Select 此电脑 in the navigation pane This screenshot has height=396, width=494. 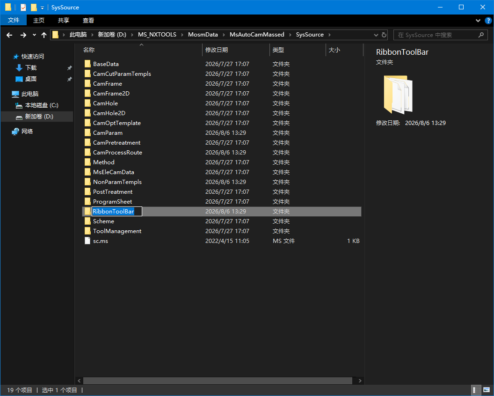(30, 94)
